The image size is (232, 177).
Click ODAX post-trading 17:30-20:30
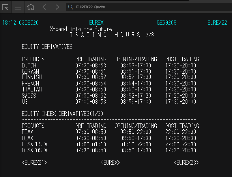point(181,138)
